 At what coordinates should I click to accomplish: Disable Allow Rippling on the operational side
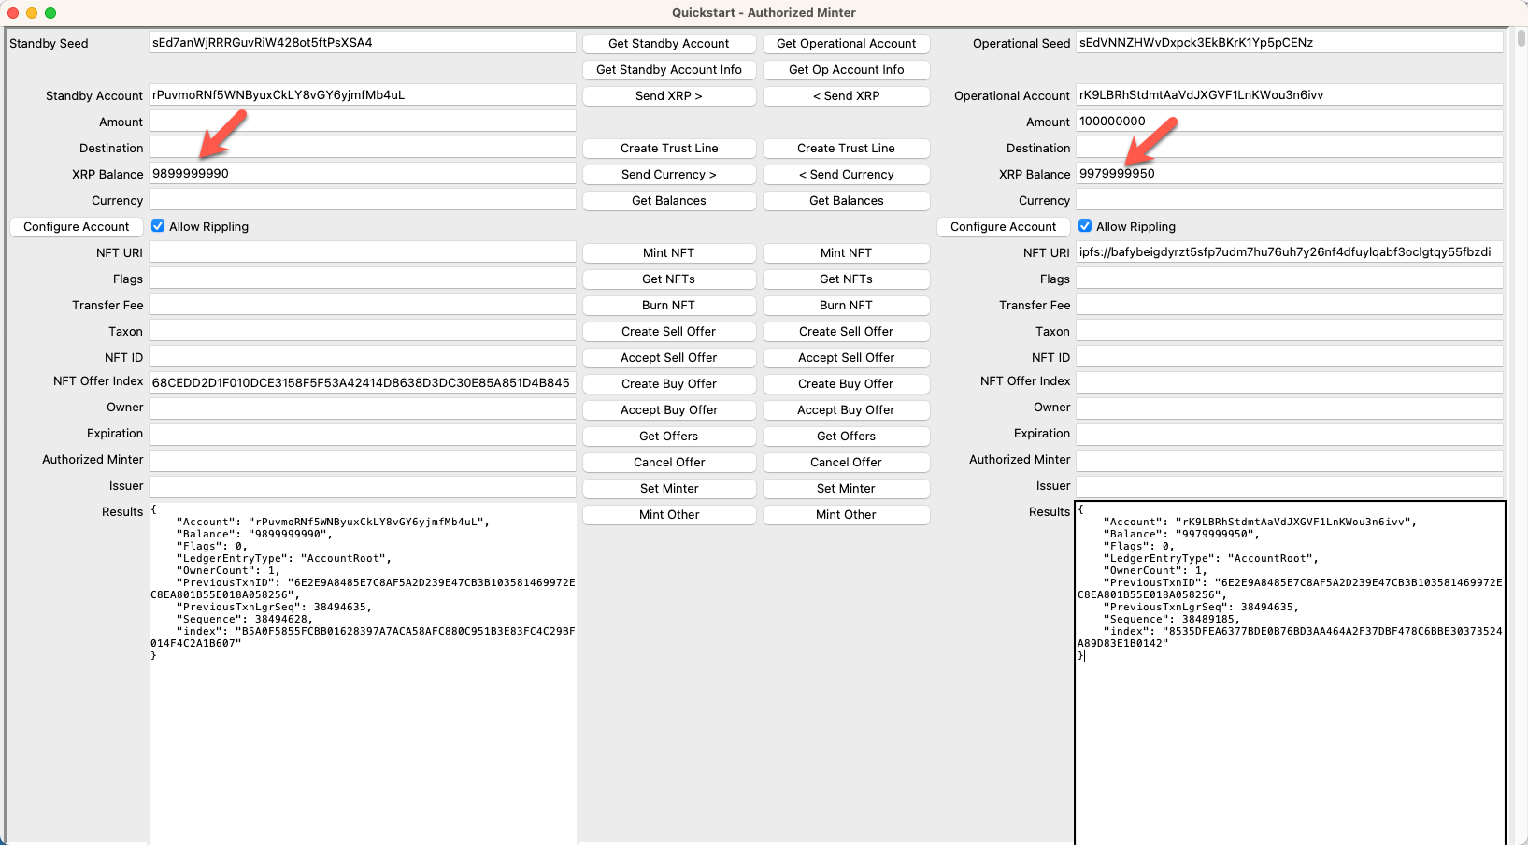tap(1085, 225)
